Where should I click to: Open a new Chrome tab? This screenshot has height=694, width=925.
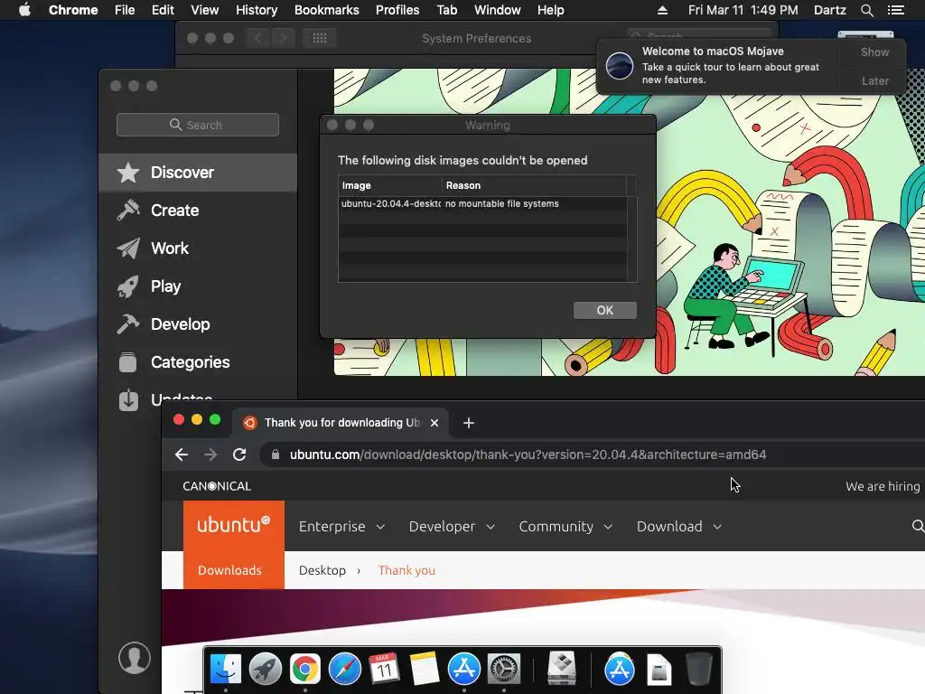(469, 423)
